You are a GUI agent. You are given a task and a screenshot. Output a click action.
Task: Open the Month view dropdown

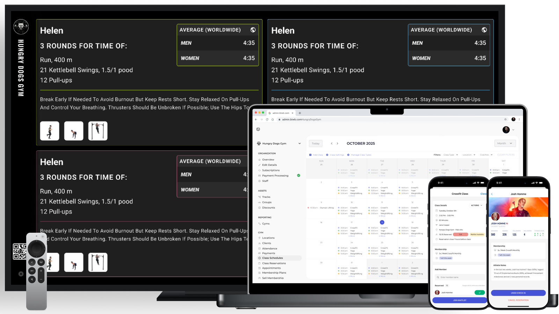505,143
